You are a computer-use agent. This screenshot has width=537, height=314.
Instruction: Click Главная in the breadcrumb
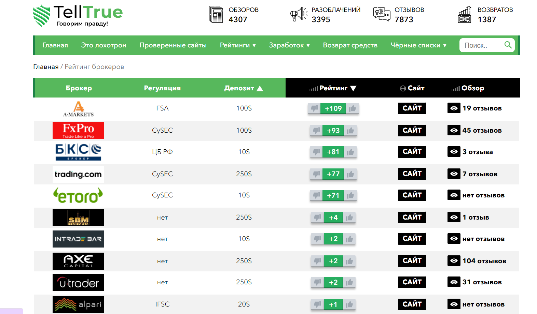46,66
